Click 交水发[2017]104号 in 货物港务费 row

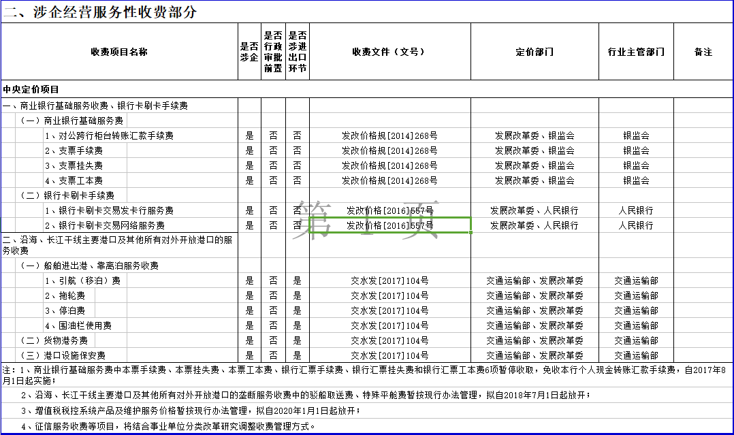[x=390, y=341]
